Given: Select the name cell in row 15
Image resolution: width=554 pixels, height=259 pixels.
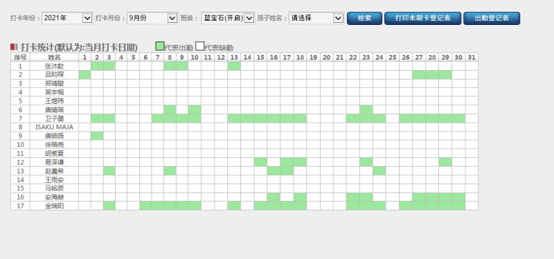Looking at the screenshot, I should point(54,188).
